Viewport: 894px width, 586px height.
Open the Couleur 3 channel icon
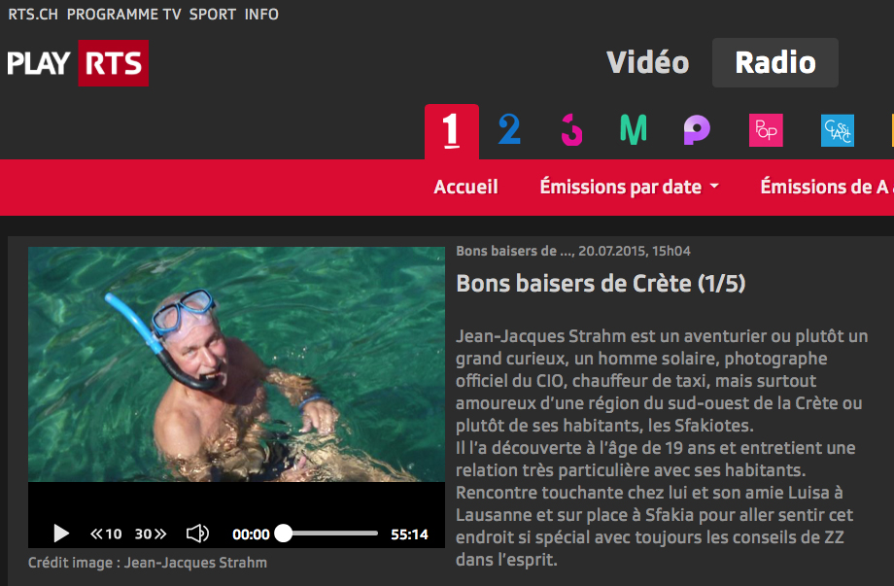tap(571, 130)
